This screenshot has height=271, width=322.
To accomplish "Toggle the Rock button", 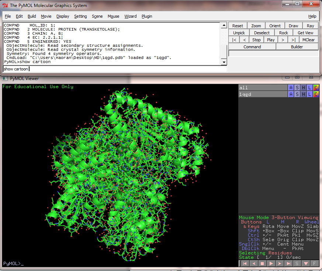I will pos(284,33).
